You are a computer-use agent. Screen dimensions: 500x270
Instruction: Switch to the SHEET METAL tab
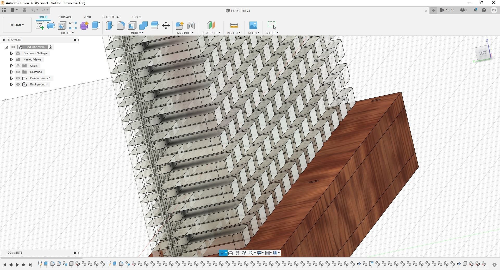click(x=111, y=17)
